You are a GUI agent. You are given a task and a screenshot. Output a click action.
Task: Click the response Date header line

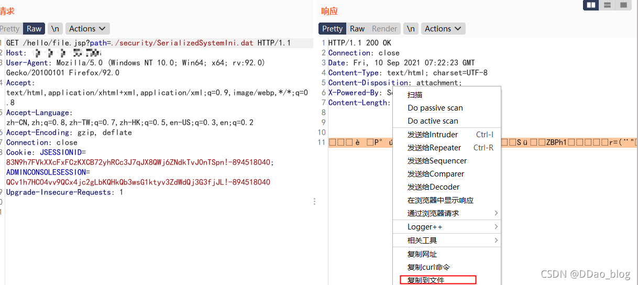(402, 63)
